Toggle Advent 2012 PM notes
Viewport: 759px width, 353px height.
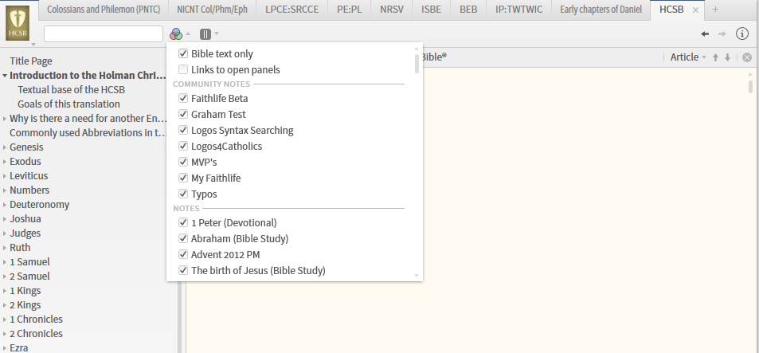coord(183,254)
